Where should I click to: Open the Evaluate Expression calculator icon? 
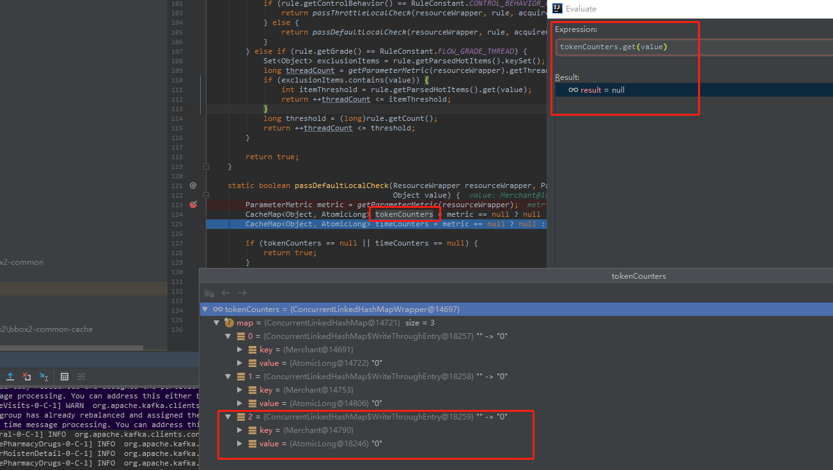(x=65, y=377)
